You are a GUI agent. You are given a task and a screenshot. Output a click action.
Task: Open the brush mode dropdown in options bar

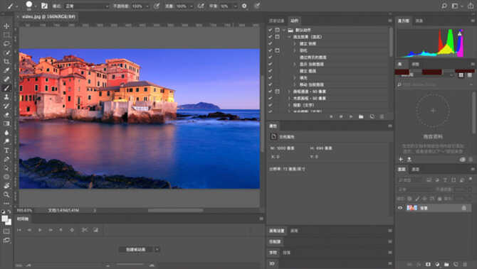[87, 6]
